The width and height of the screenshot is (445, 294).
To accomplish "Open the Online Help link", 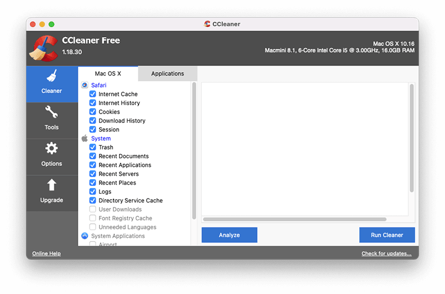I will point(47,254).
